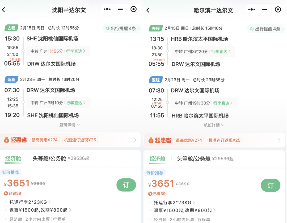
Task: Open 出行提醒 alerts on Harbin itinerary
Action: coord(267,28)
